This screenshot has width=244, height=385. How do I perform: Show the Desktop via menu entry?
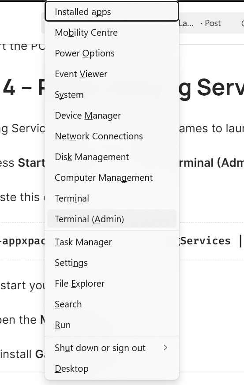click(x=112, y=369)
